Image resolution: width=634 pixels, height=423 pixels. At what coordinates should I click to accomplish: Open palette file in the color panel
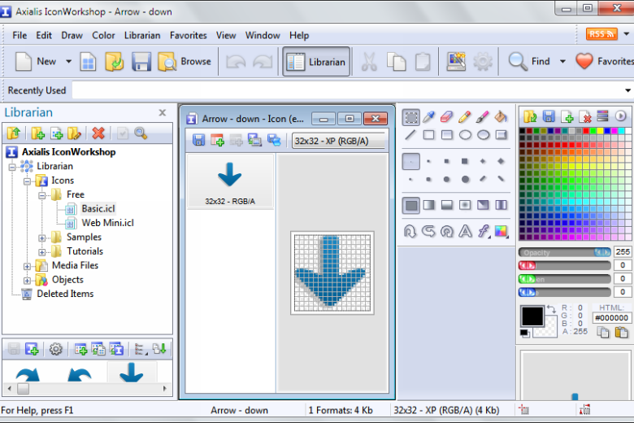point(530,117)
